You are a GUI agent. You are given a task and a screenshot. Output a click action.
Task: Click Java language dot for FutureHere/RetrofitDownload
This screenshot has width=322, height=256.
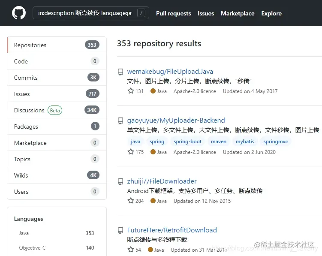150,250
